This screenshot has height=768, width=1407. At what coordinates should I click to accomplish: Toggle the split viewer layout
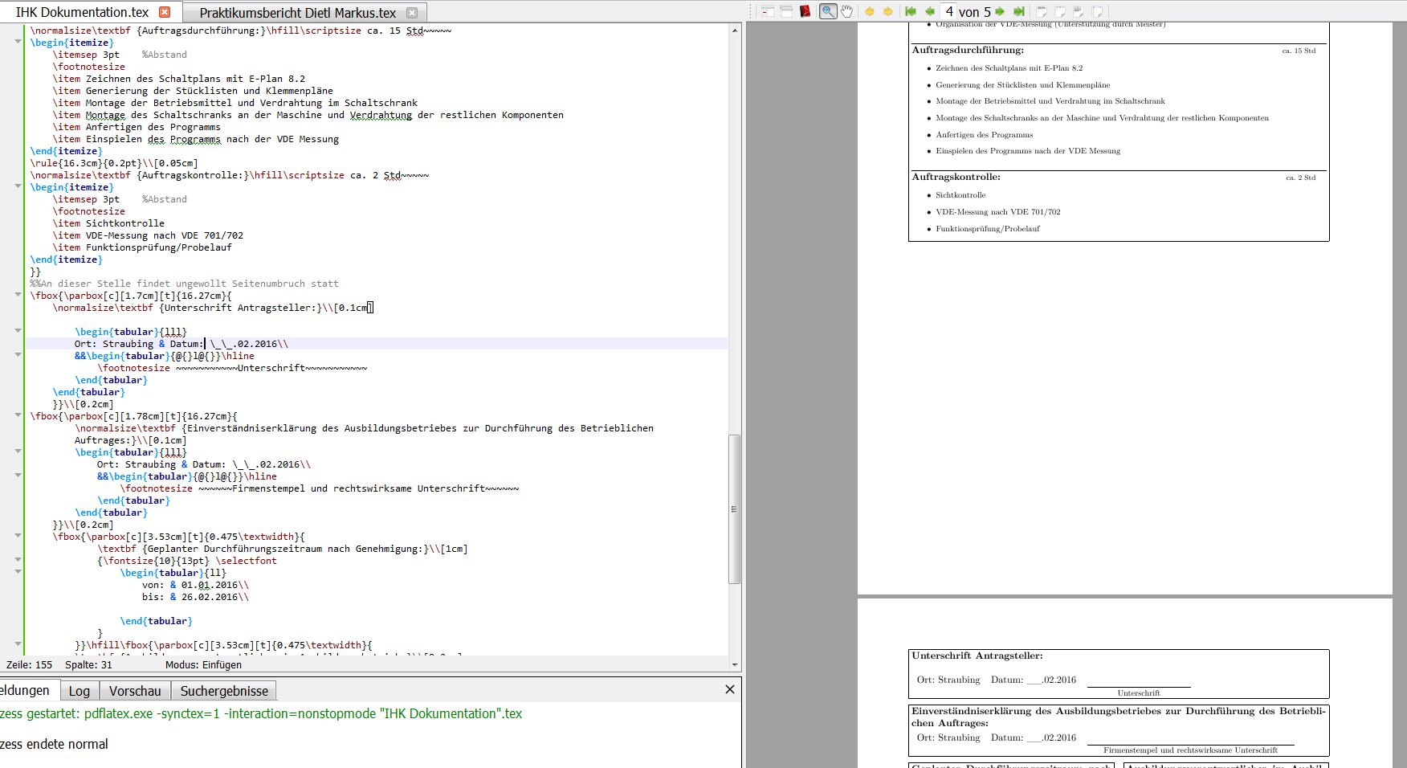[x=767, y=11]
